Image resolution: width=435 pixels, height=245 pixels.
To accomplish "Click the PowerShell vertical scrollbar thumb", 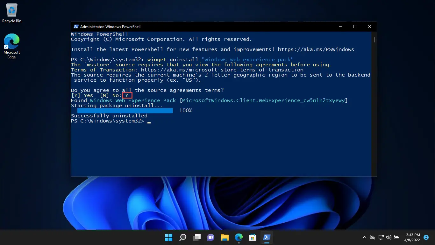I will [374, 40].
